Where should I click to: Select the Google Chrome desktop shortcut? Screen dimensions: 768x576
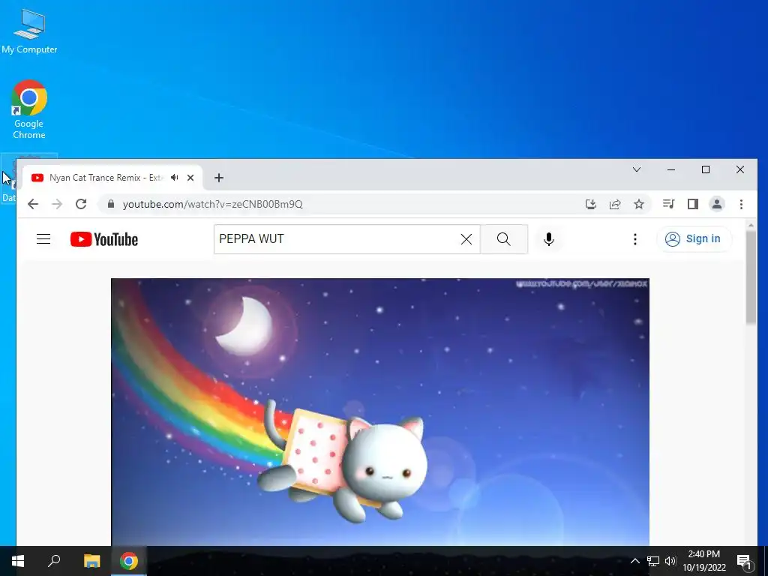(29, 109)
